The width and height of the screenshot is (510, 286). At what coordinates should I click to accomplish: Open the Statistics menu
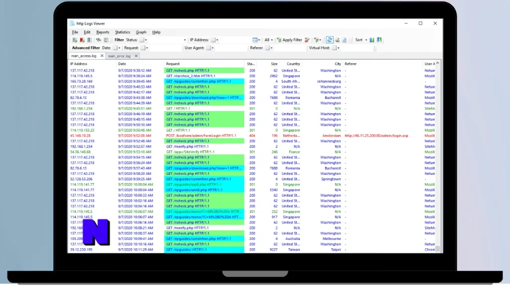click(x=123, y=32)
